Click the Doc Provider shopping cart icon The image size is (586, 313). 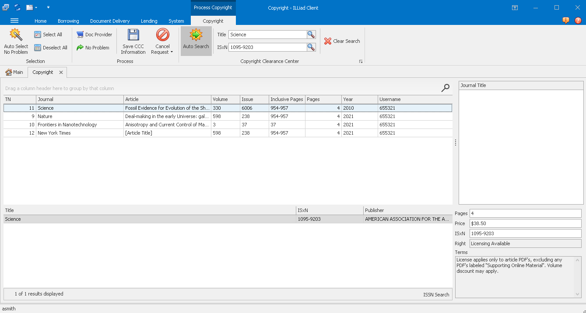(x=79, y=34)
